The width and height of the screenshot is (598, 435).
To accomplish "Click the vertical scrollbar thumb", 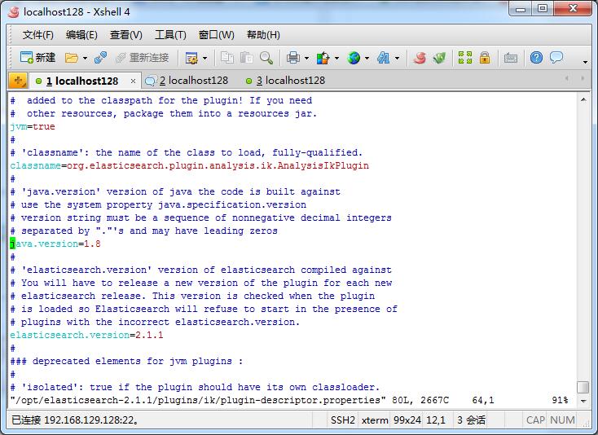I will [x=583, y=387].
